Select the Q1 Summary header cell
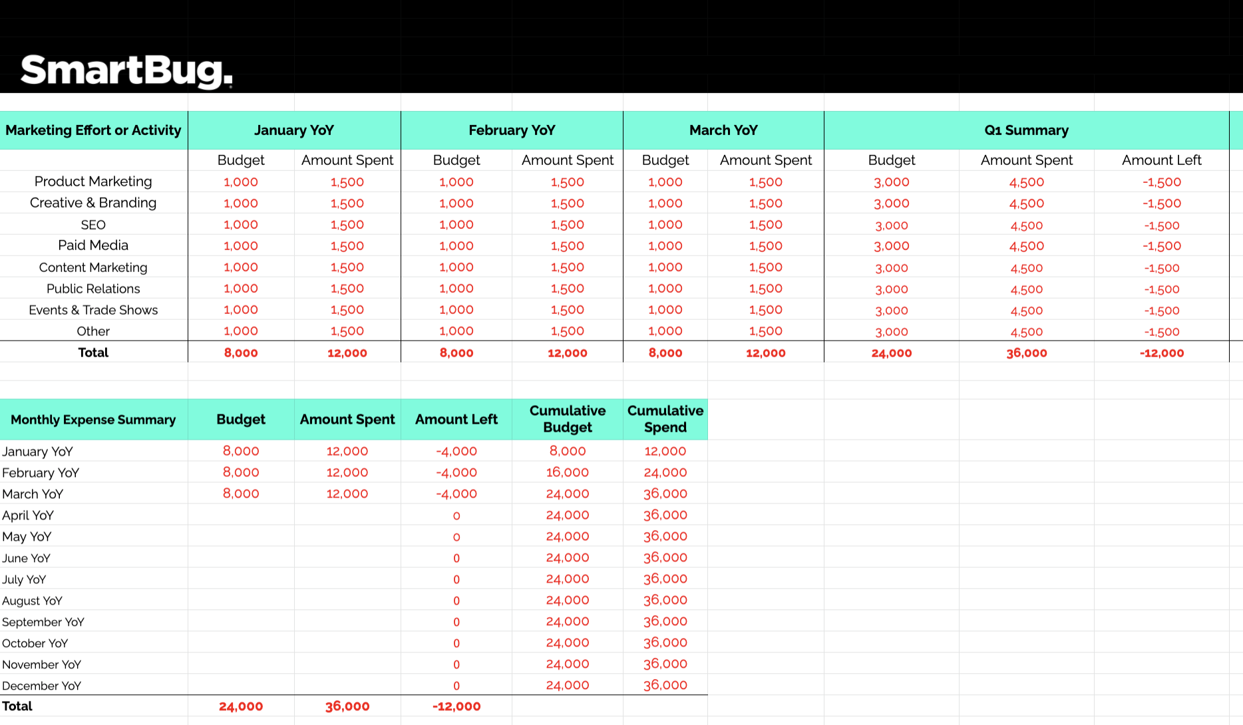Image resolution: width=1243 pixels, height=725 pixels. (1026, 130)
